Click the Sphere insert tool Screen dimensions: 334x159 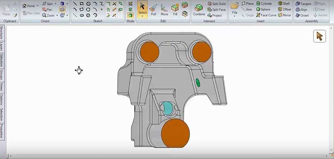pyautogui.click(x=263, y=9)
